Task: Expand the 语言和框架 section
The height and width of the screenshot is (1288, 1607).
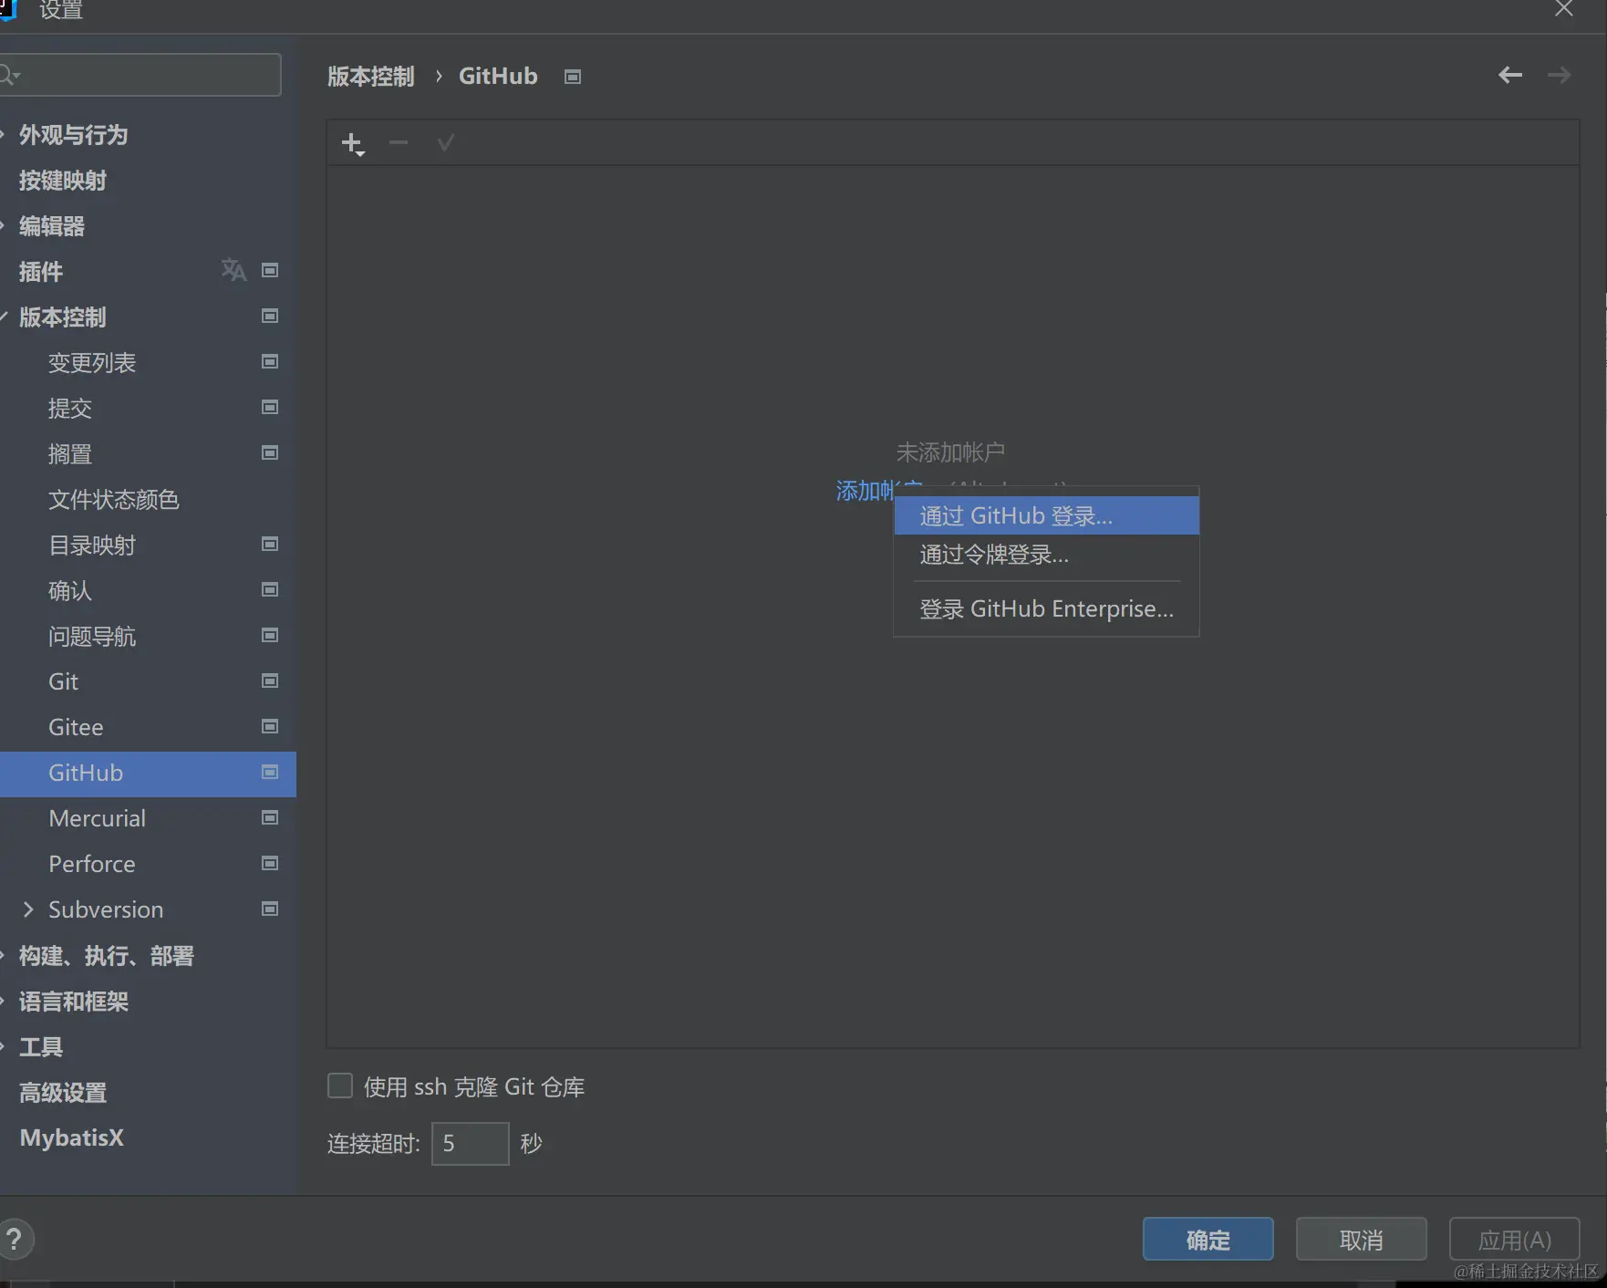Action: [3, 1001]
